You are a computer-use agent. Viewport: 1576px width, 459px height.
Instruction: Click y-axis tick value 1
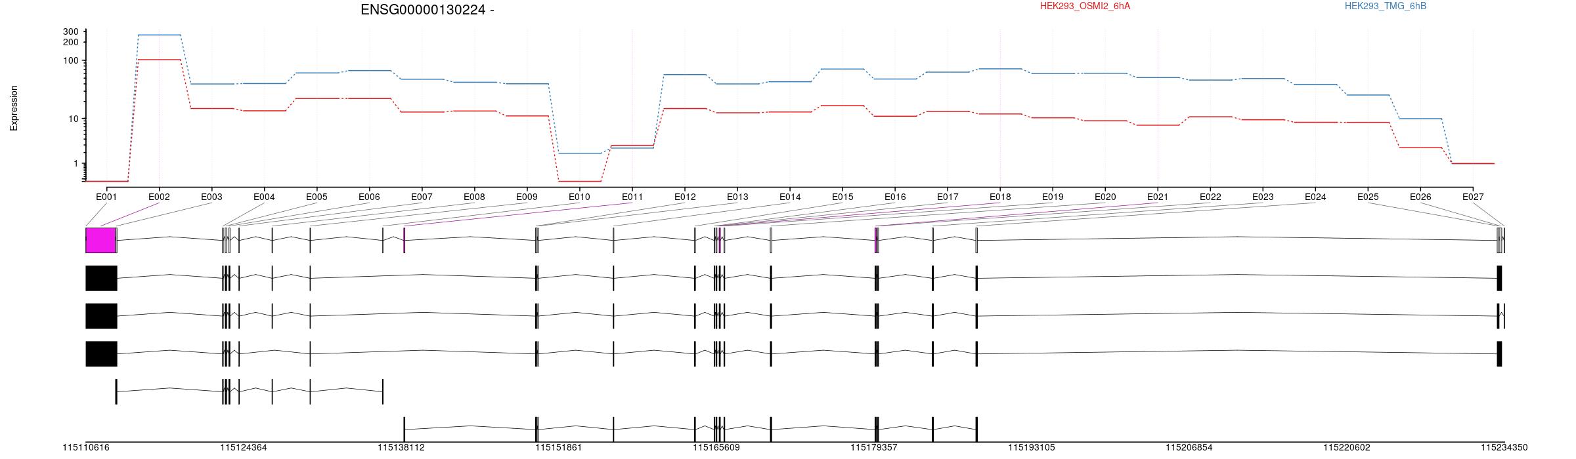[76, 163]
